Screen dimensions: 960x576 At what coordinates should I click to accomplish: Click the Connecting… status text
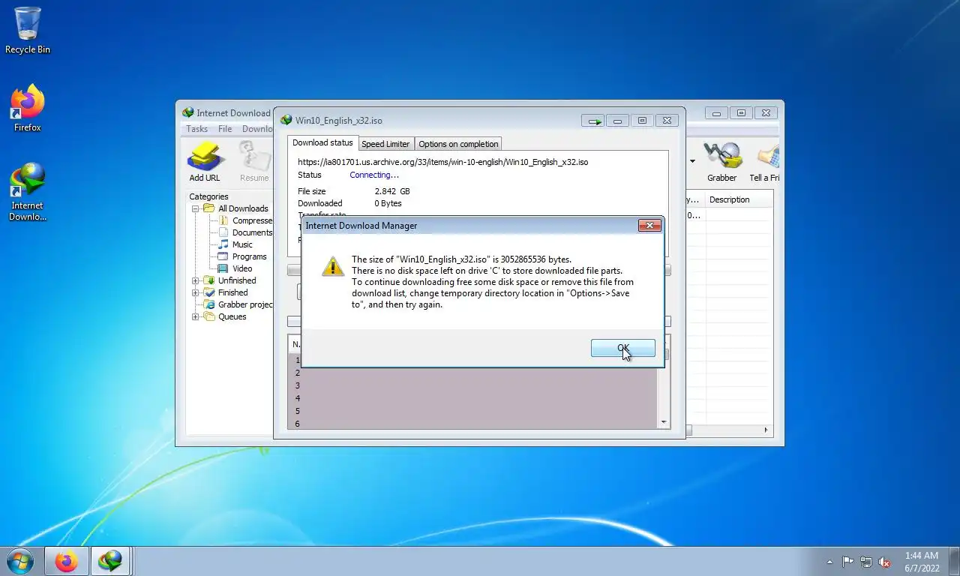374,175
